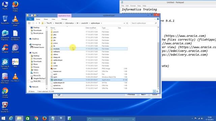The height and width of the screenshot is (121, 216).
Task: Select Work (M:) in navigation pane
Action: pyautogui.click(x=37, y=81)
